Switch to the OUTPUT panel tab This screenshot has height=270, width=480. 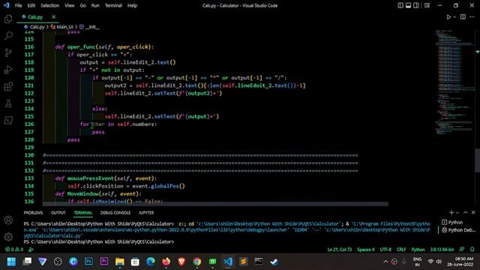(58, 213)
